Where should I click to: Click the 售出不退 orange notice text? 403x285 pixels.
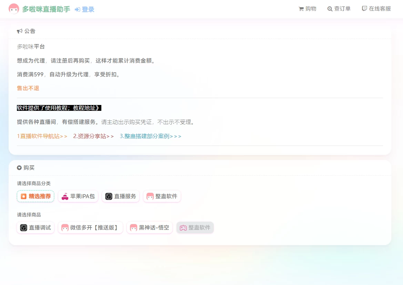[28, 88]
